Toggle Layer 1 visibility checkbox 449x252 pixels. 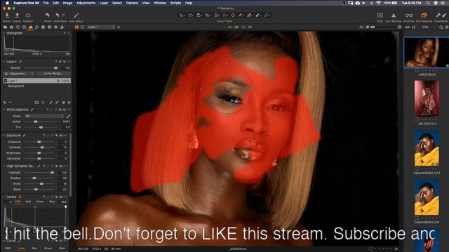tap(5, 81)
